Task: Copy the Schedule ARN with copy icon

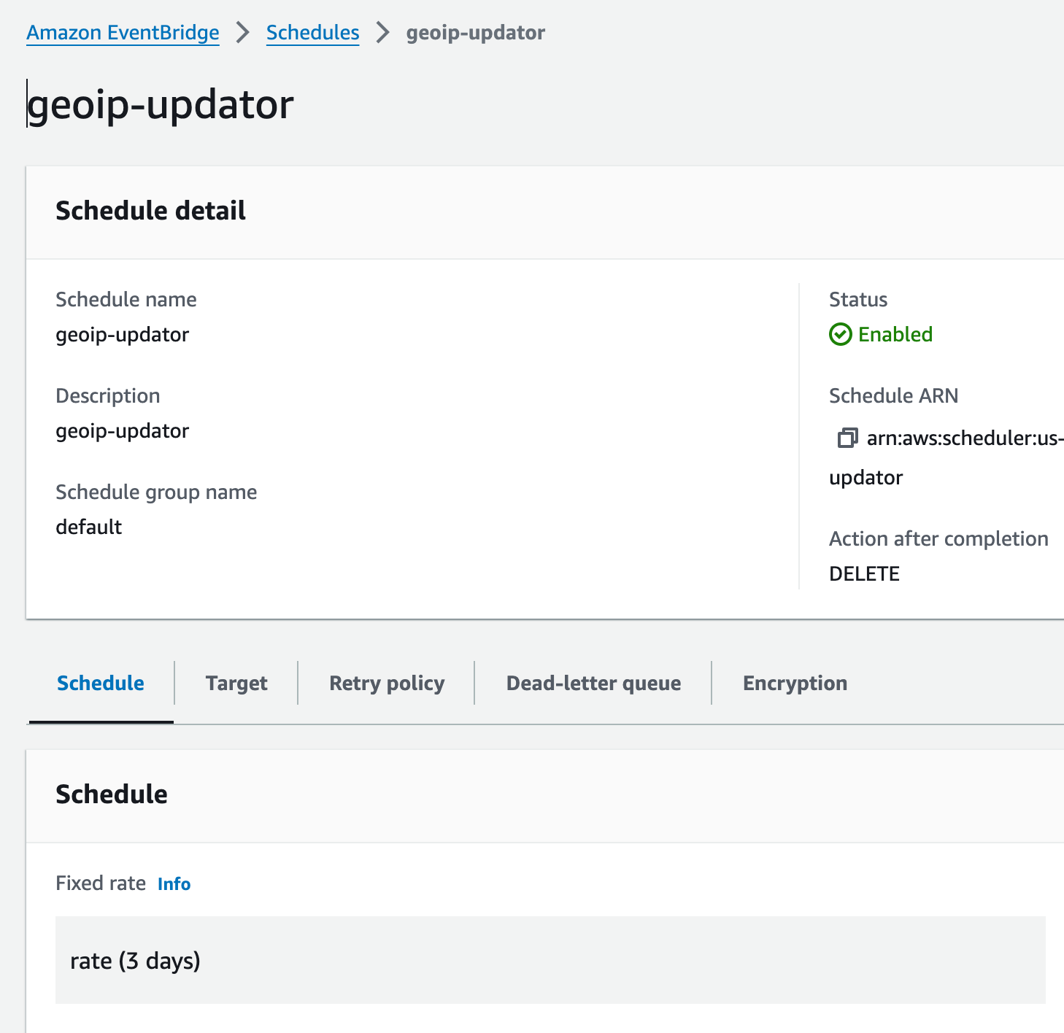Action: (847, 438)
